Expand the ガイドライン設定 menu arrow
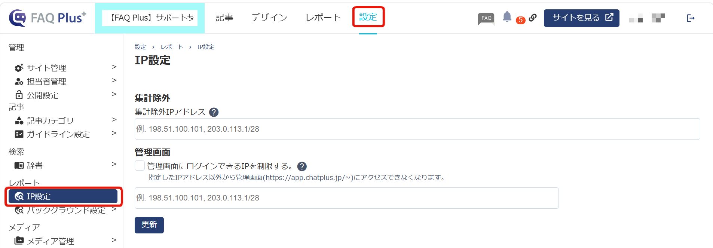The width and height of the screenshot is (713, 248). (x=114, y=133)
